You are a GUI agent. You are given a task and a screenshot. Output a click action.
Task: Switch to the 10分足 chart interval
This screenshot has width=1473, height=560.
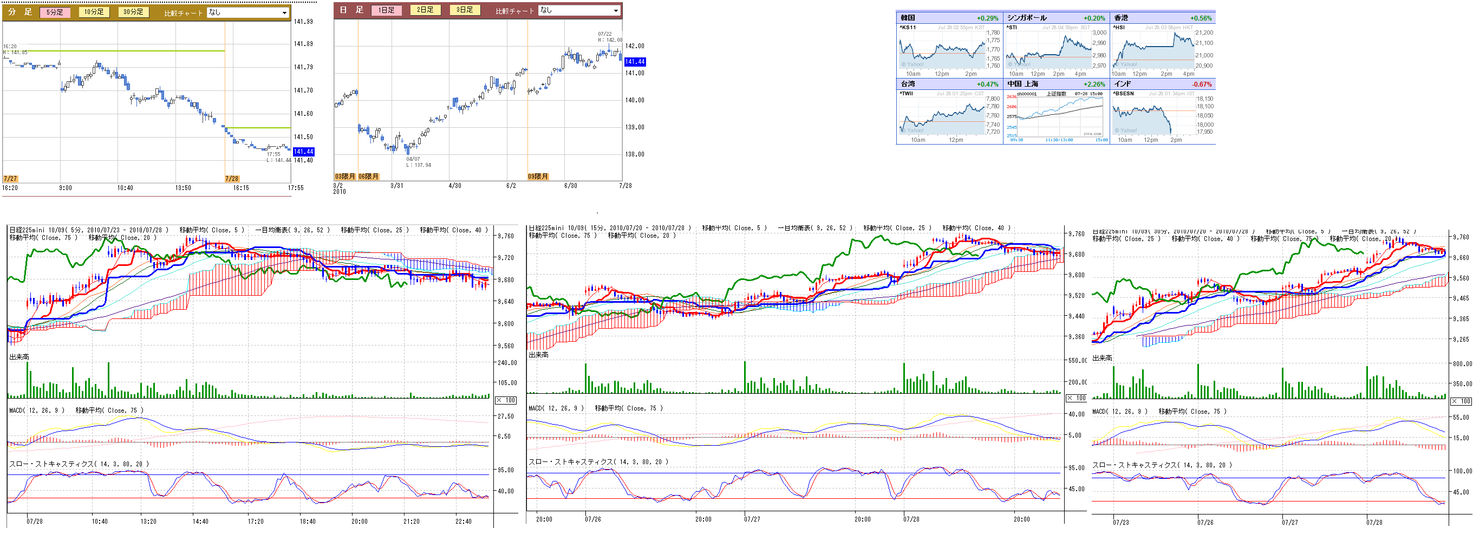click(94, 12)
